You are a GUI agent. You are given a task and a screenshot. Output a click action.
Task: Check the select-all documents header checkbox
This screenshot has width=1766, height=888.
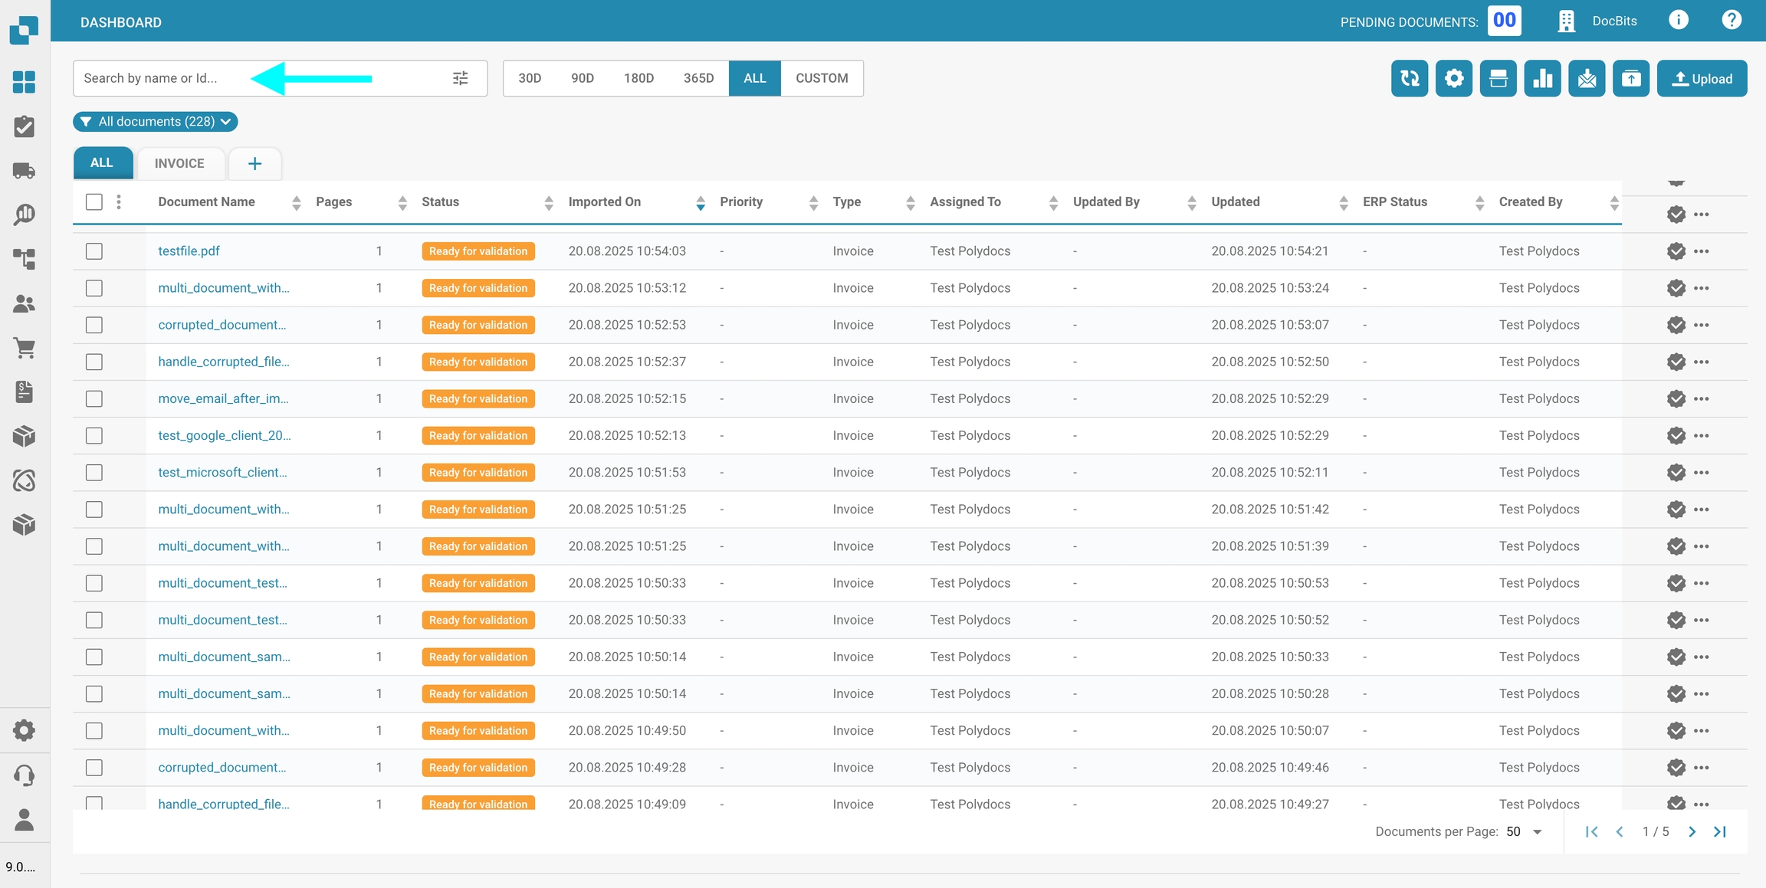tap(94, 202)
